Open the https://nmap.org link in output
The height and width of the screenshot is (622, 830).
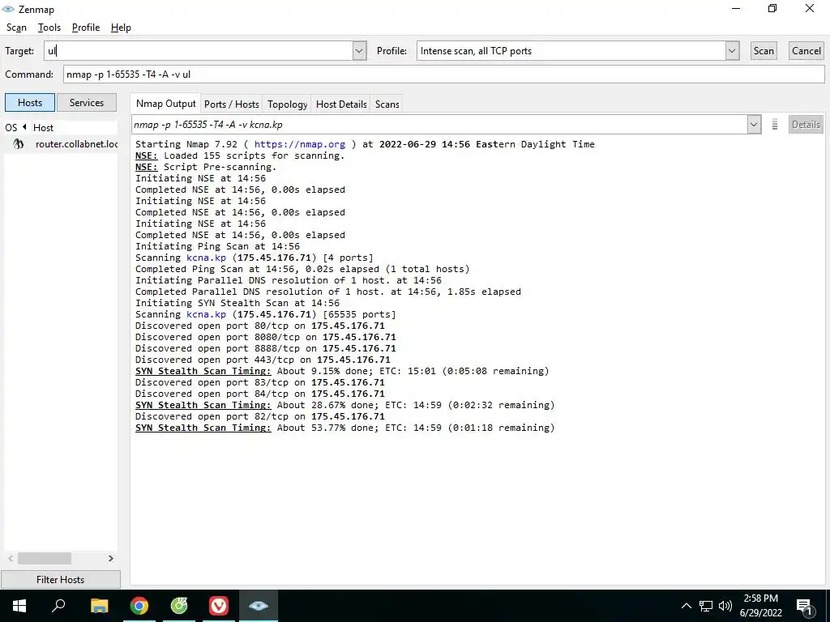(x=300, y=144)
